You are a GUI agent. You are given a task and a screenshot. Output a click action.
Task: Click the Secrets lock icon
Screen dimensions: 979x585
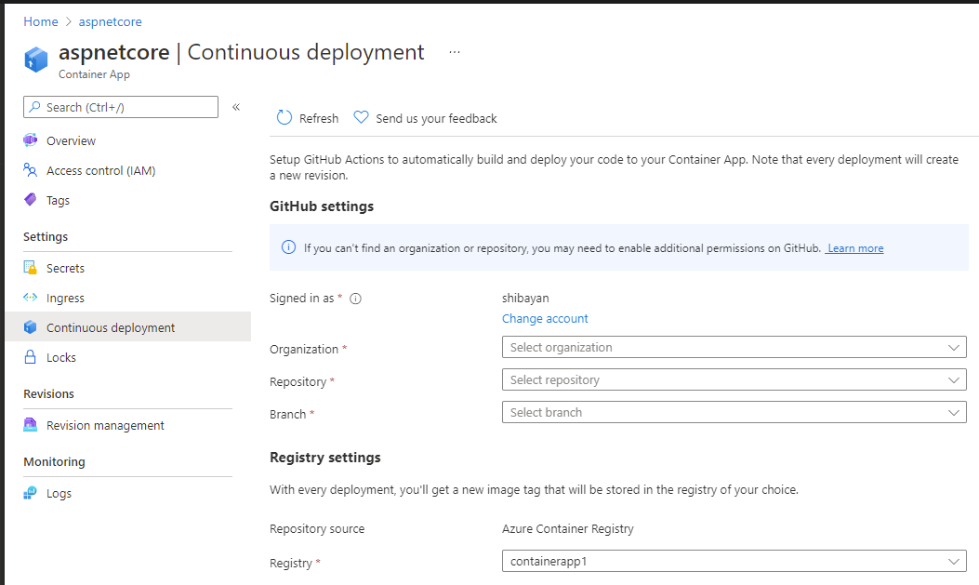[x=30, y=268]
